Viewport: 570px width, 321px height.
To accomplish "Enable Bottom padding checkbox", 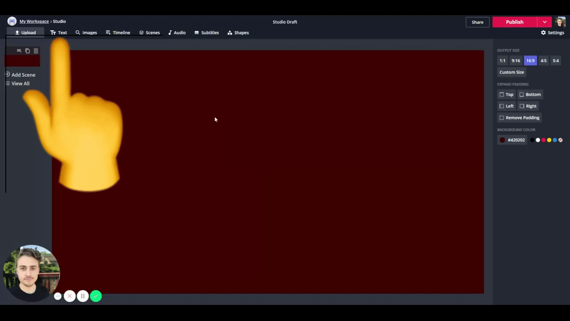I will [x=522, y=95].
